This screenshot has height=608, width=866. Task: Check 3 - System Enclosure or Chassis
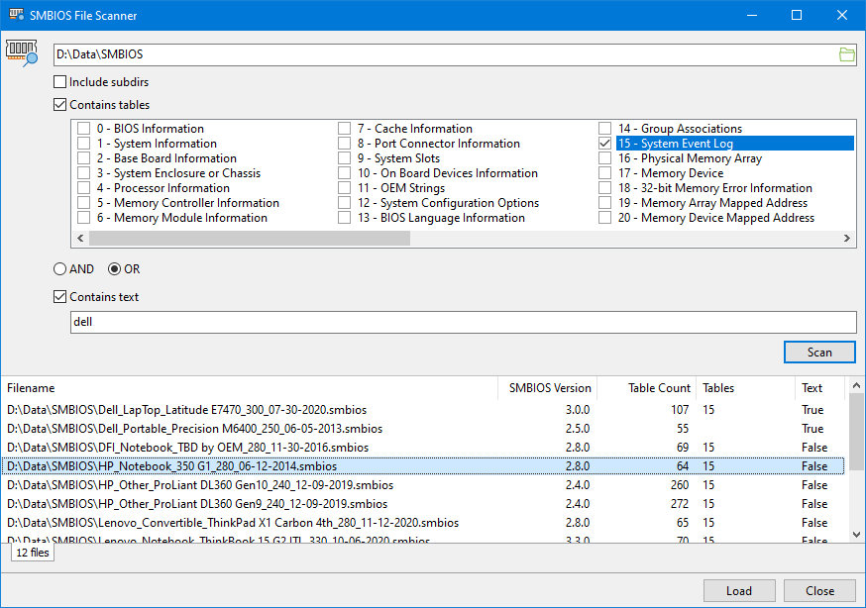pos(83,173)
